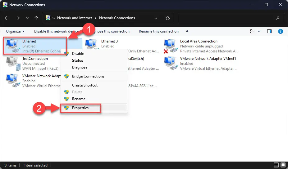Image resolution: width=288 pixels, height=169 pixels.
Task: Switch to details view in status bar
Action: 276,165
